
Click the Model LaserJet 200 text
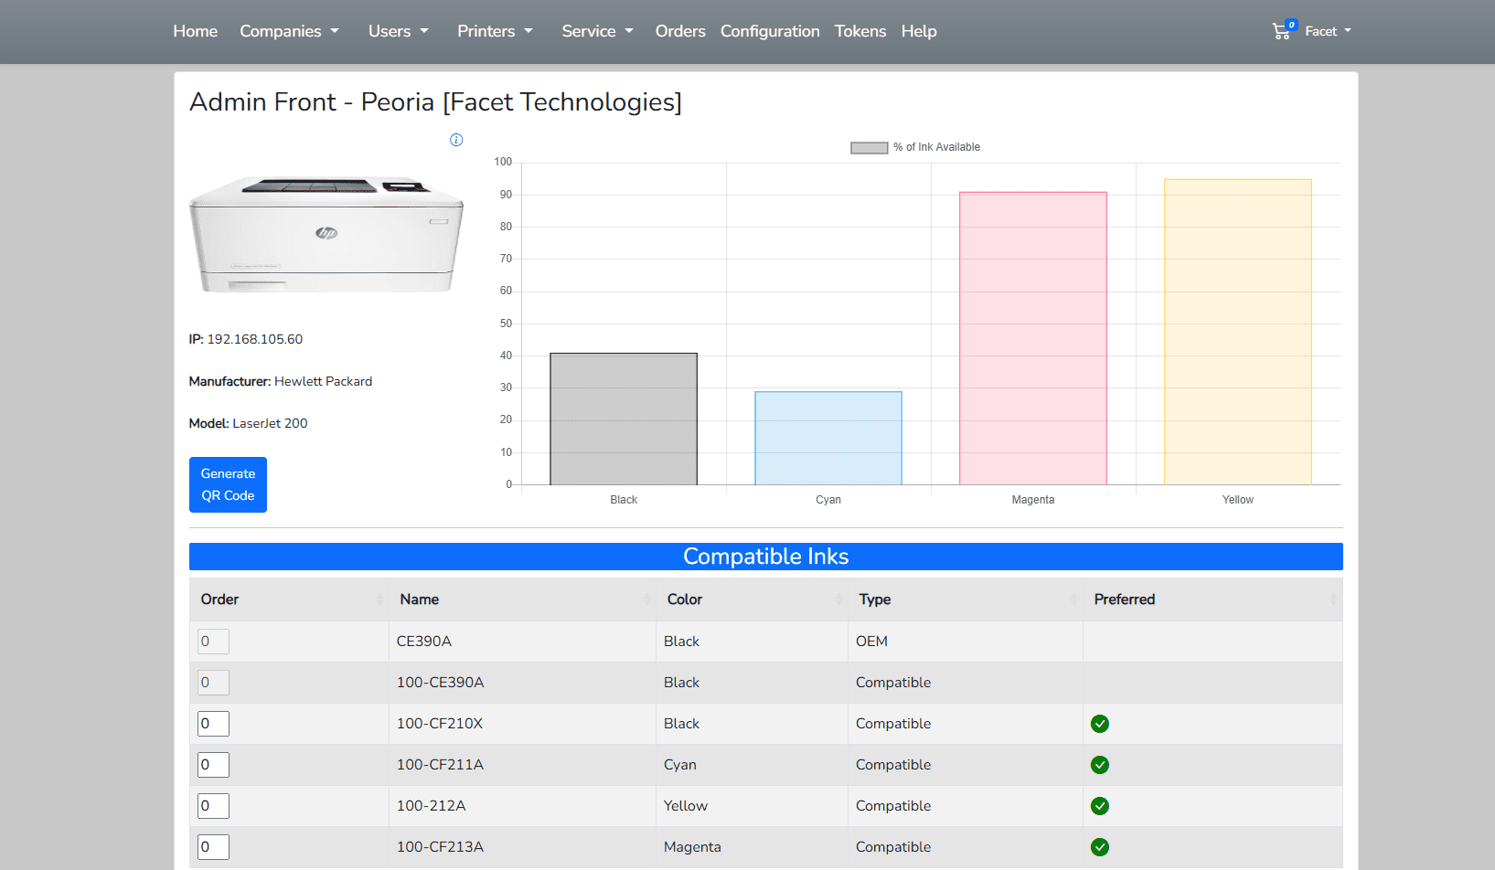pos(249,423)
